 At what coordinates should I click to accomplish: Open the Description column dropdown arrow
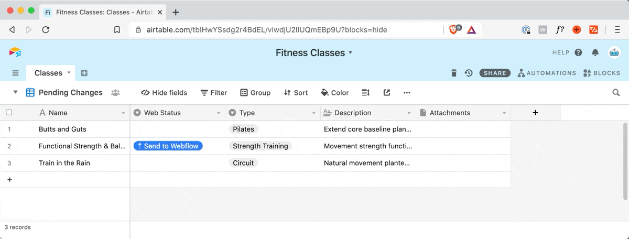409,113
